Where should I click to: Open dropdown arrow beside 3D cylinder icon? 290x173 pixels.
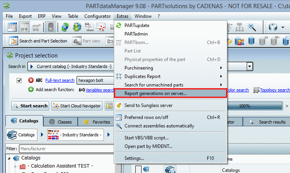coord(283,27)
